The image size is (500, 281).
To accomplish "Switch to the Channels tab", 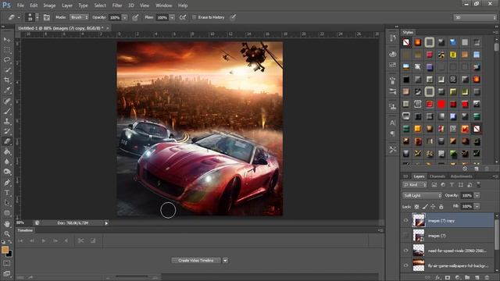I will (x=437, y=176).
